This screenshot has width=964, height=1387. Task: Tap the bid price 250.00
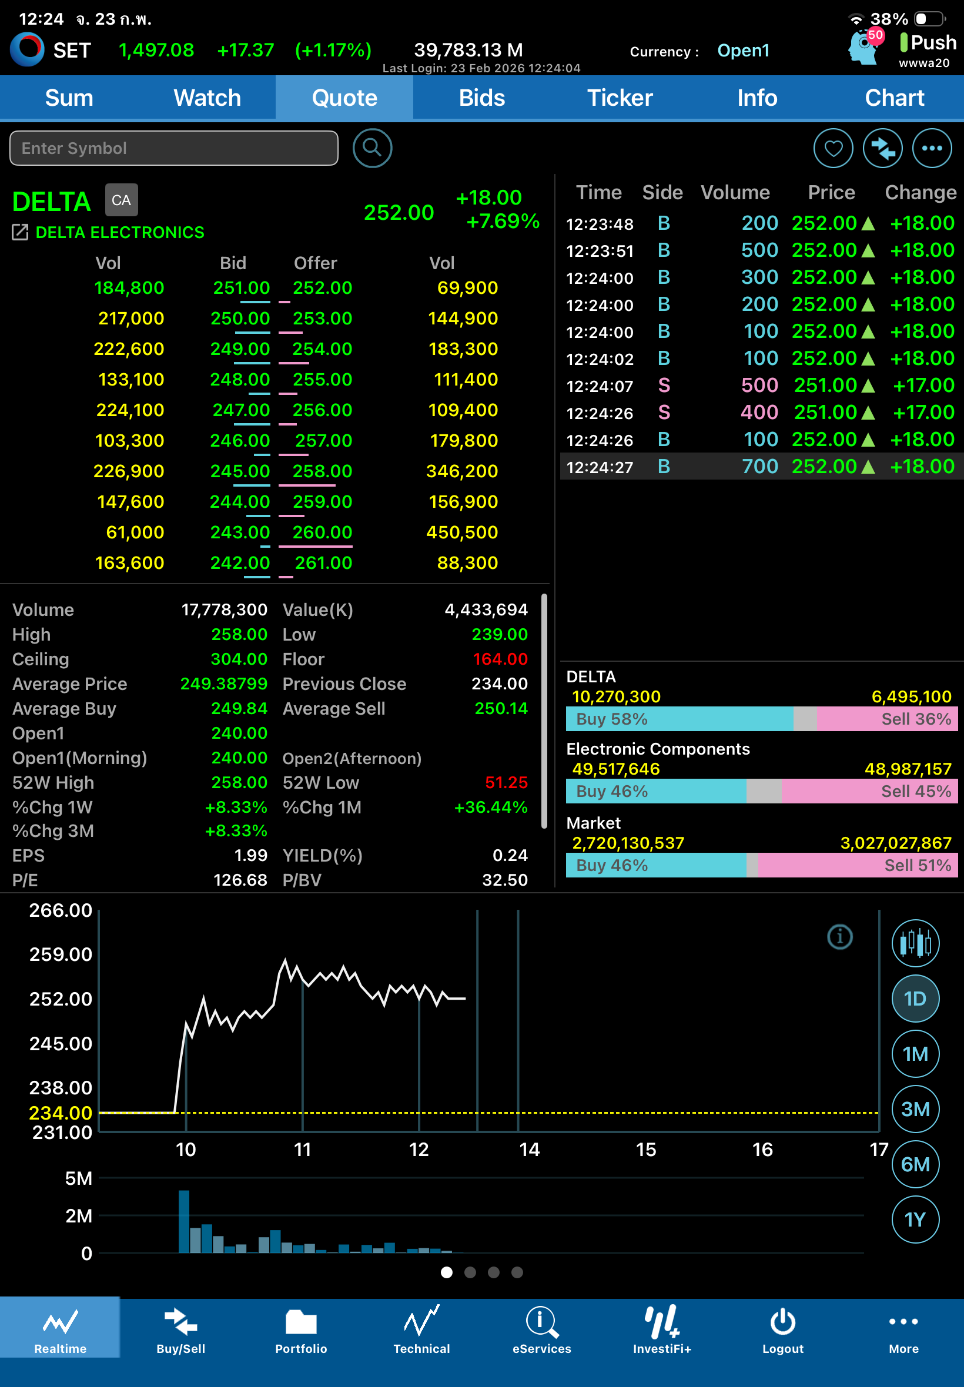click(x=240, y=318)
